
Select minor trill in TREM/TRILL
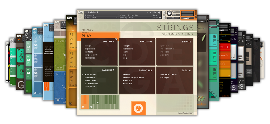click(127, 81)
